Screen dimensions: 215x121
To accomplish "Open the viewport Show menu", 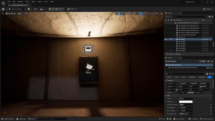I will pyautogui.click(x=27, y=13).
